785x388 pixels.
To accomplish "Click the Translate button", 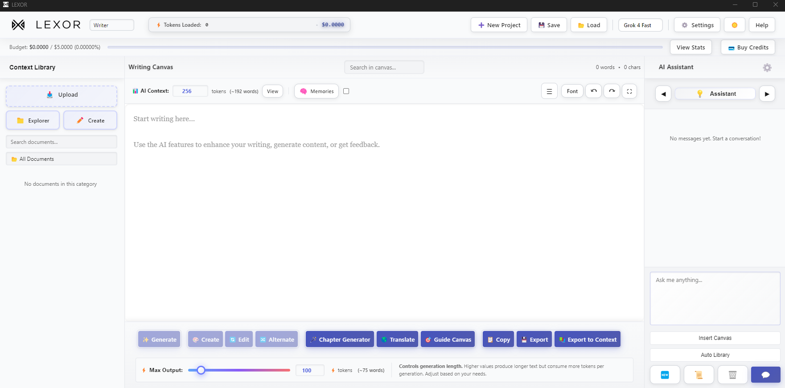I will pyautogui.click(x=398, y=339).
